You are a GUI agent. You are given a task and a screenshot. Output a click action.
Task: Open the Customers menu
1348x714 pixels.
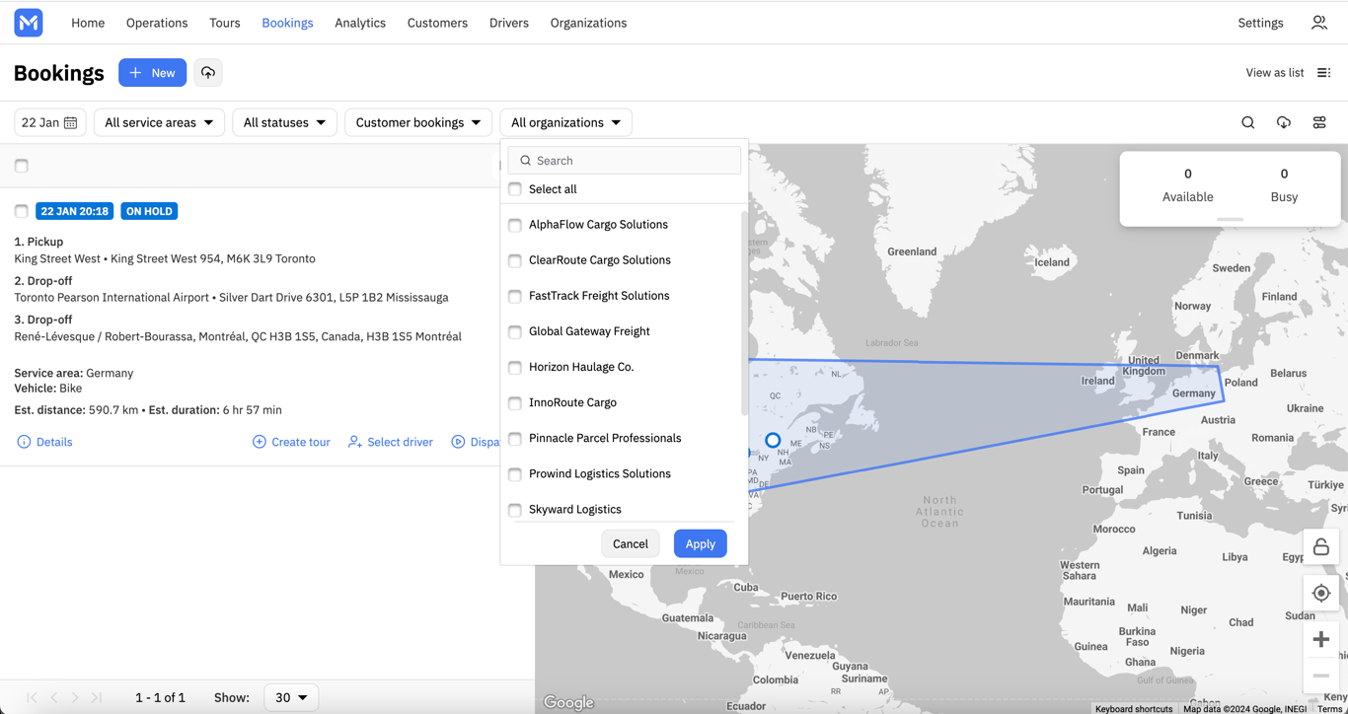[437, 23]
